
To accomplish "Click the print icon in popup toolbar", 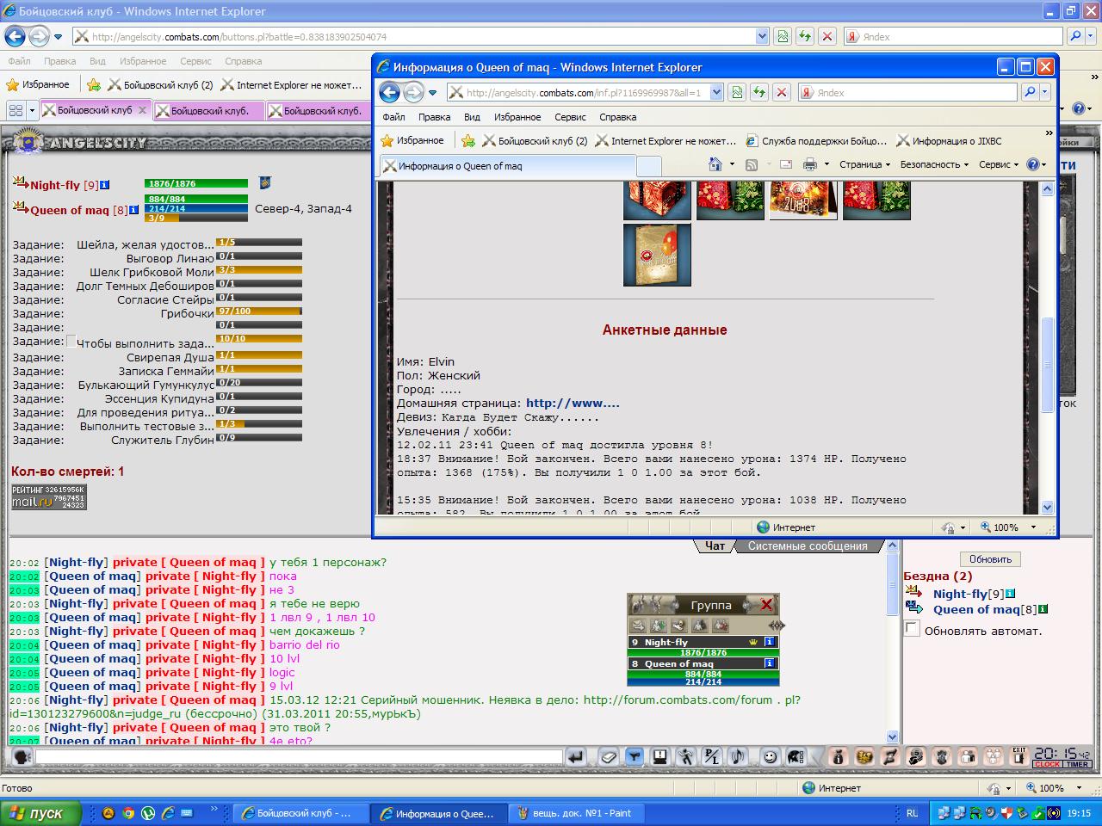I will [809, 164].
